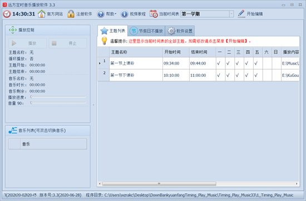
Task: Expand the 帮助 help menu
Action: coord(111,14)
